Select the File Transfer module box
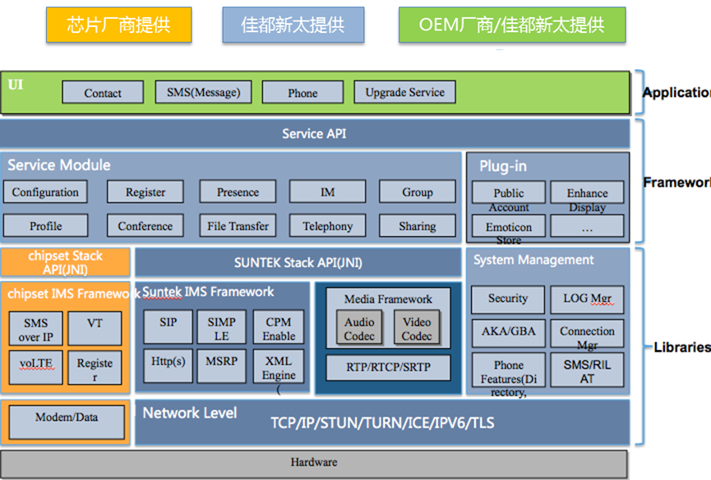 click(238, 226)
